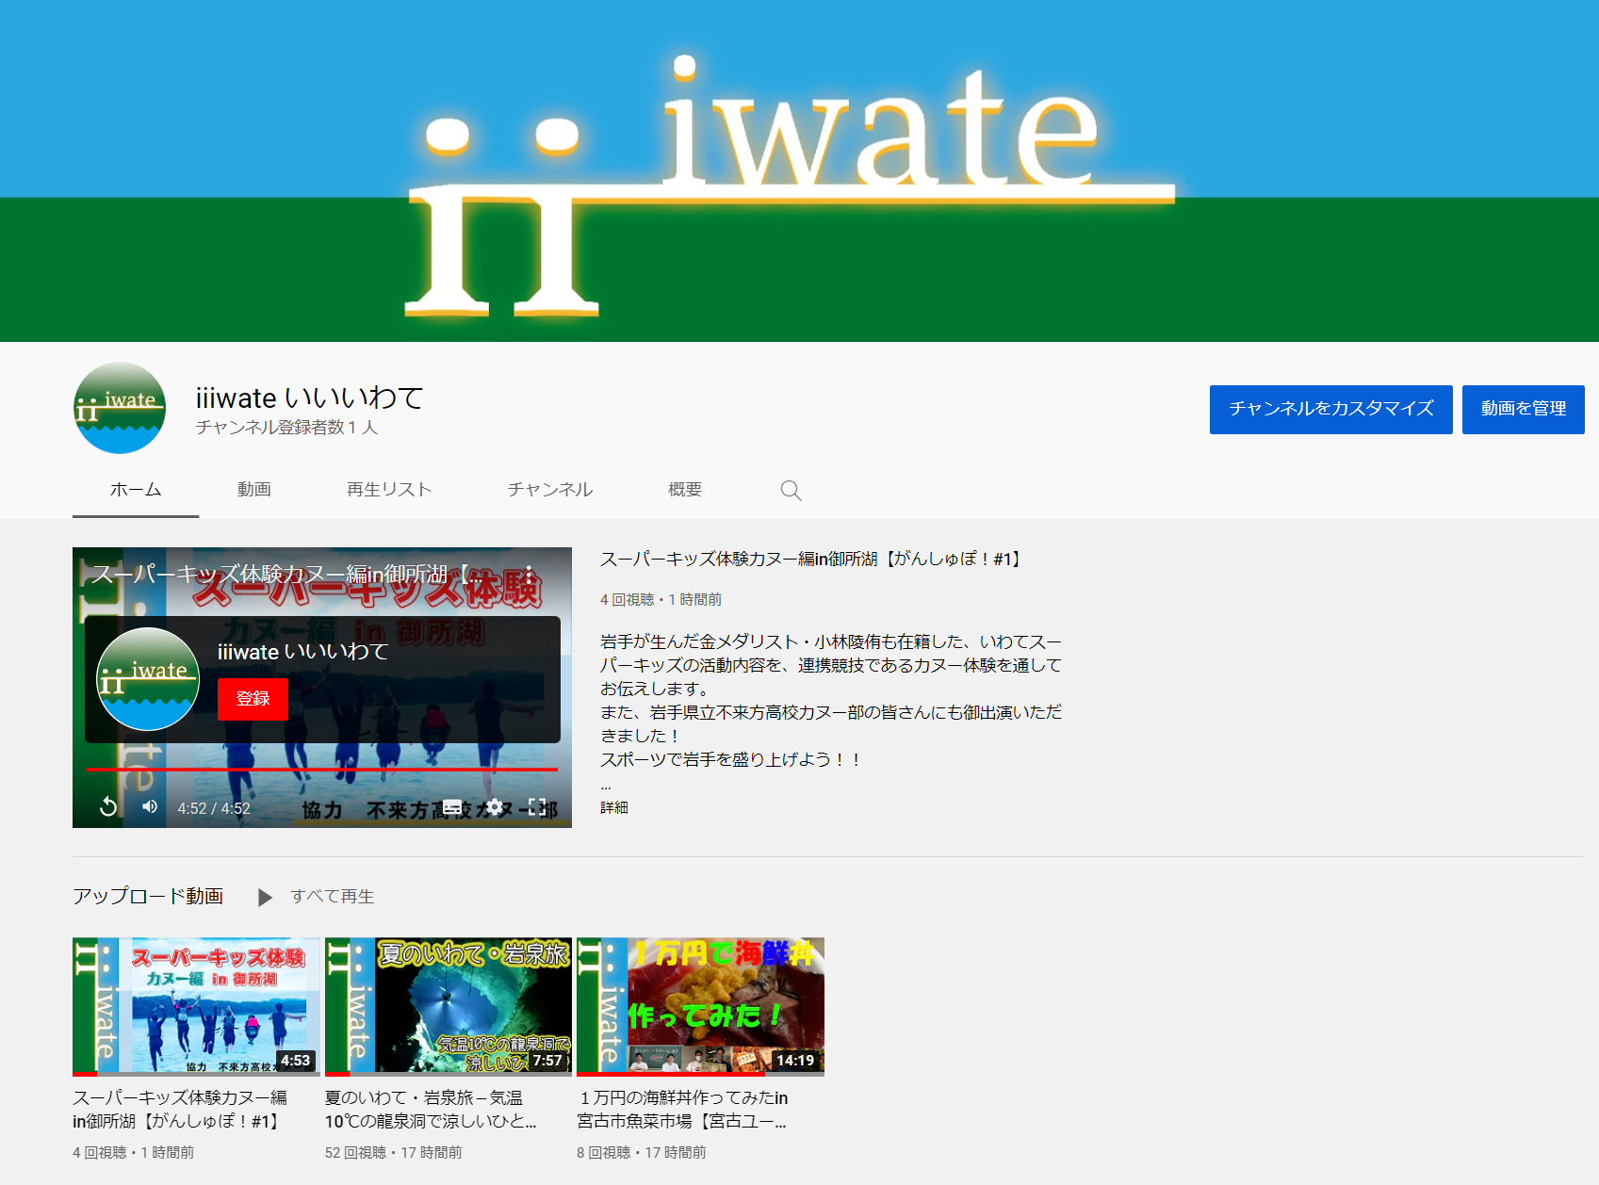Replay the featured video
This screenshot has height=1185, width=1599.
point(108,807)
